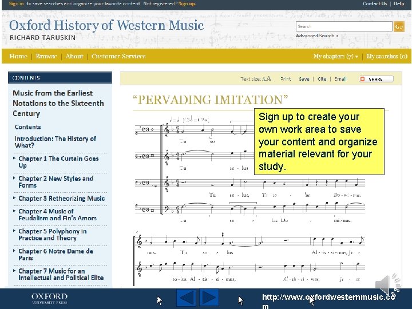Open the Contact Us link
This screenshot has height=309, width=412.
pos(375,3)
